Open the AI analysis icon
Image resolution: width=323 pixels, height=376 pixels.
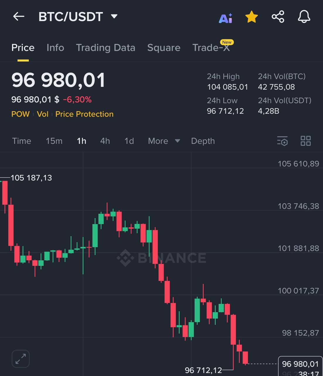point(225,18)
